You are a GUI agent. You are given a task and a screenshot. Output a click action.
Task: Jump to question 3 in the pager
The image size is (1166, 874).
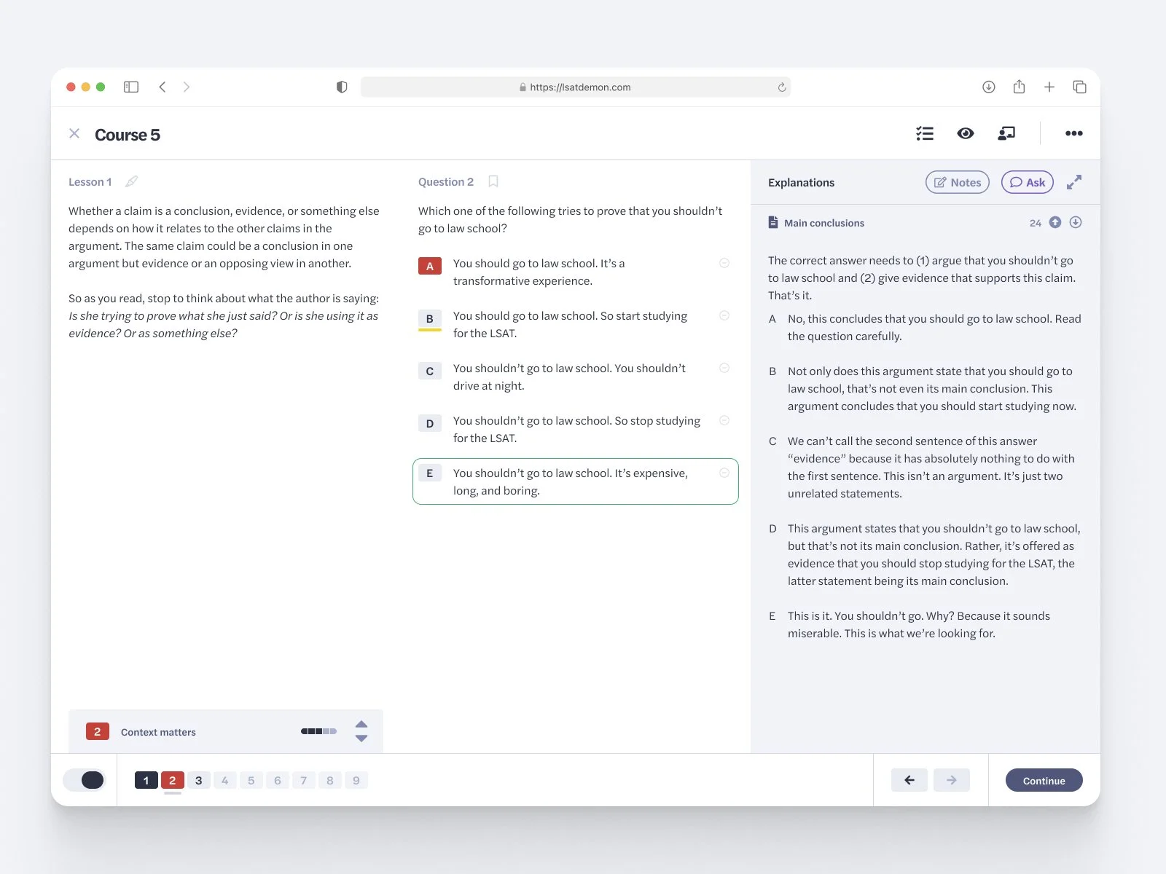198,780
